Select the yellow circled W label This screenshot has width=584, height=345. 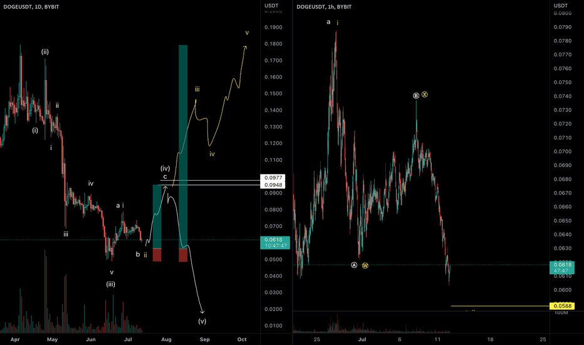point(365,265)
